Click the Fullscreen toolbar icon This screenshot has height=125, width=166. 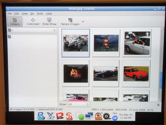coord(33,22)
